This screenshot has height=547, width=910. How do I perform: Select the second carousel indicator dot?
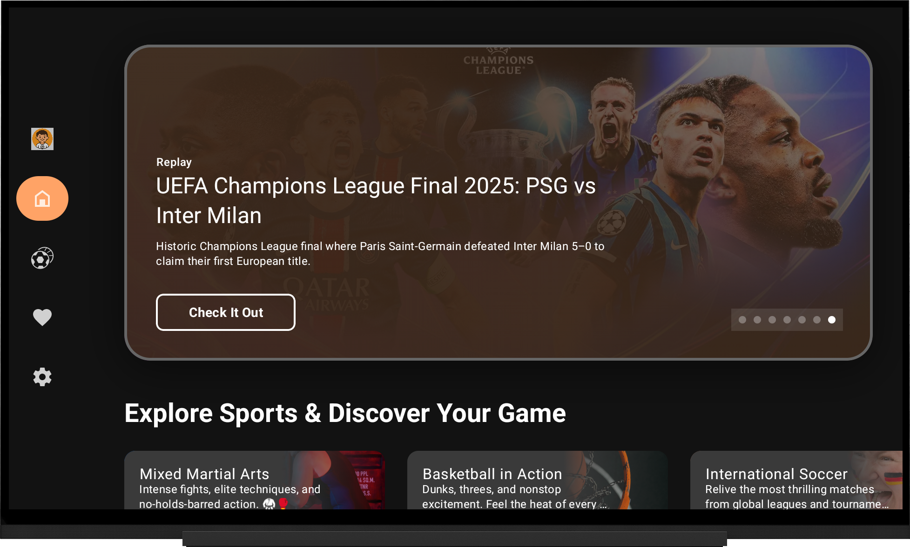[x=757, y=320]
